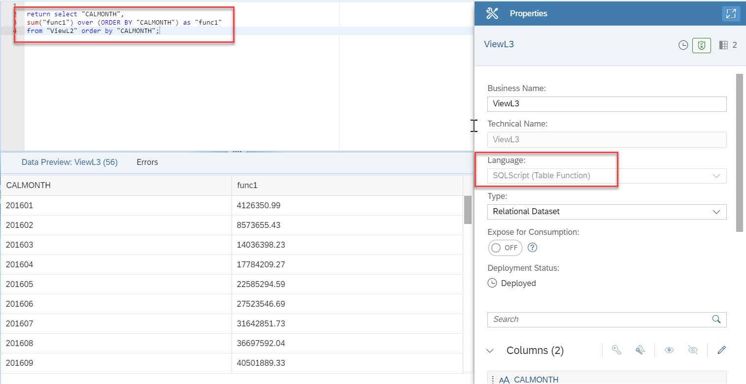Click the single key icon in Columns
Viewport: 746px width, 384px height.
point(616,350)
